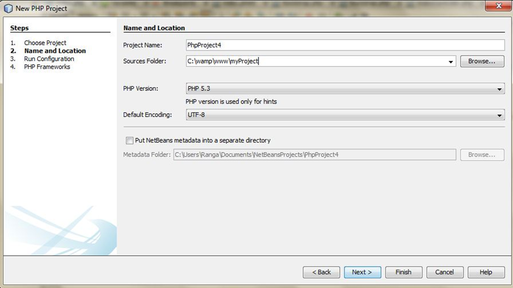Open the Default Encoding dropdown
Image resolution: width=513 pixels, height=288 pixels.
click(x=345, y=115)
